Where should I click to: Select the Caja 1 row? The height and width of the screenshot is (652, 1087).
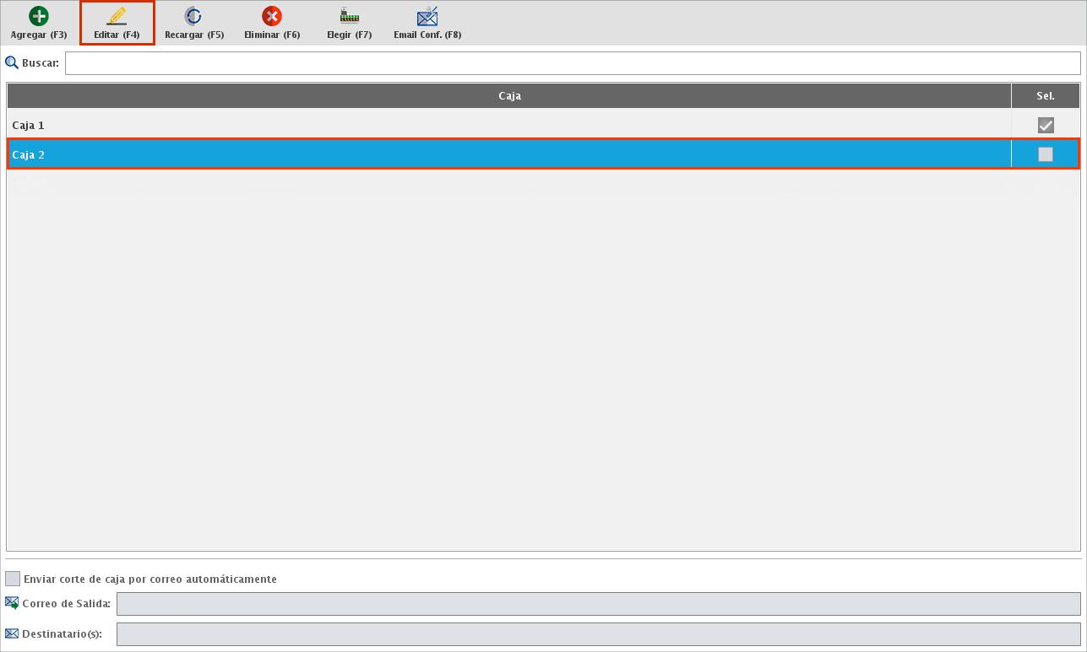(x=507, y=125)
